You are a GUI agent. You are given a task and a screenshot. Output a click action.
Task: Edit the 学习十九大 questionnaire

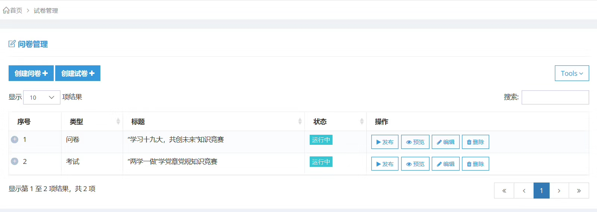pyautogui.click(x=446, y=142)
